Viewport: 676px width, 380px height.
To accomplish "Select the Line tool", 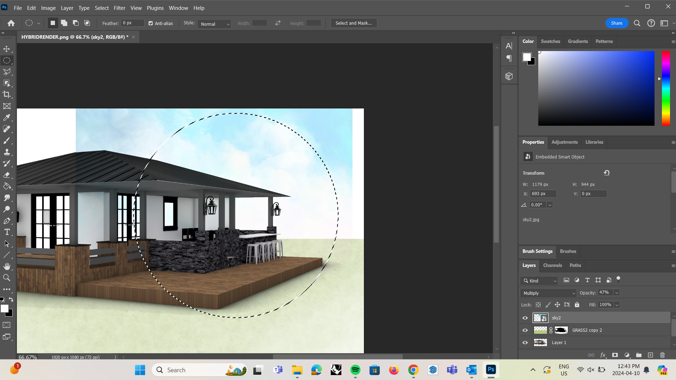I will pyautogui.click(x=7, y=255).
